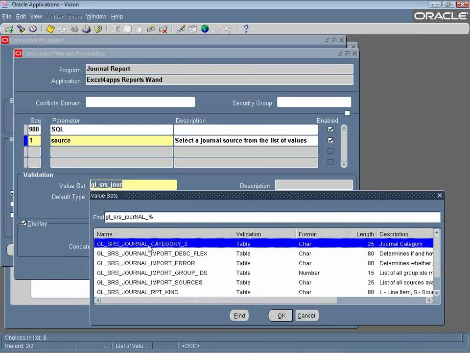Click the Security Group field

coord(314,102)
